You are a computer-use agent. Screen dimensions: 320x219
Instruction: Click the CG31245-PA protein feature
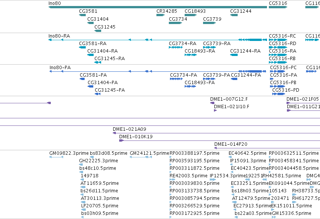tap(97, 94)
